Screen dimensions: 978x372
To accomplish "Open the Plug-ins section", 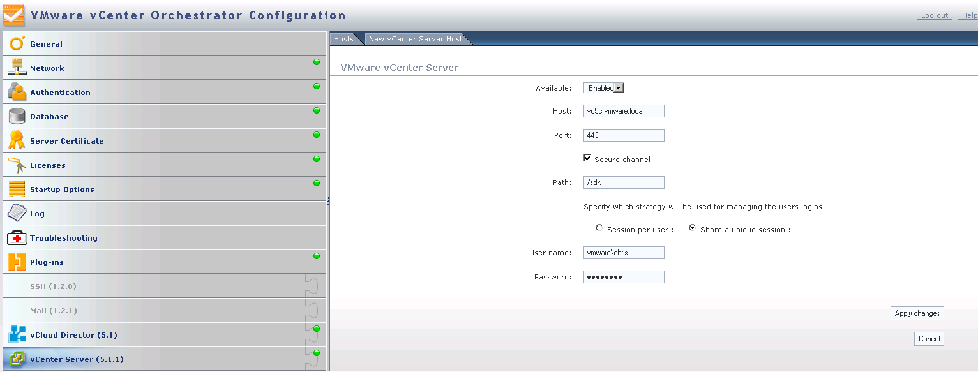I will (165, 262).
